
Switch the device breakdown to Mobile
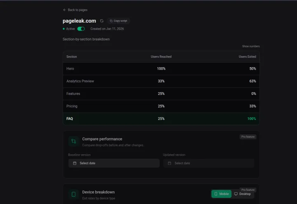(x=221, y=194)
